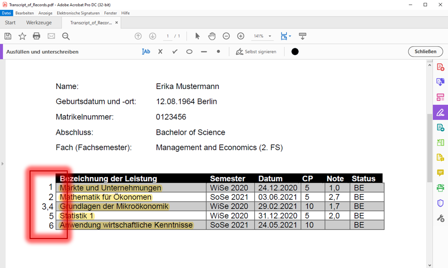
Task: Open the Hilfe menu
Action: point(125,13)
